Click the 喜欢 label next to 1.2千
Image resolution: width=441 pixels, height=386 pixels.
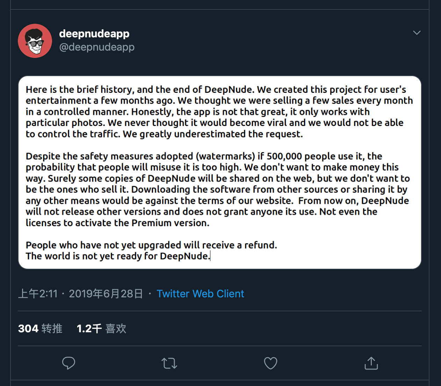tap(116, 328)
